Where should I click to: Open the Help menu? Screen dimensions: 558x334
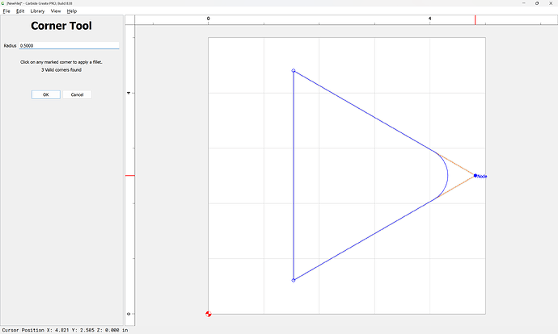click(x=72, y=11)
